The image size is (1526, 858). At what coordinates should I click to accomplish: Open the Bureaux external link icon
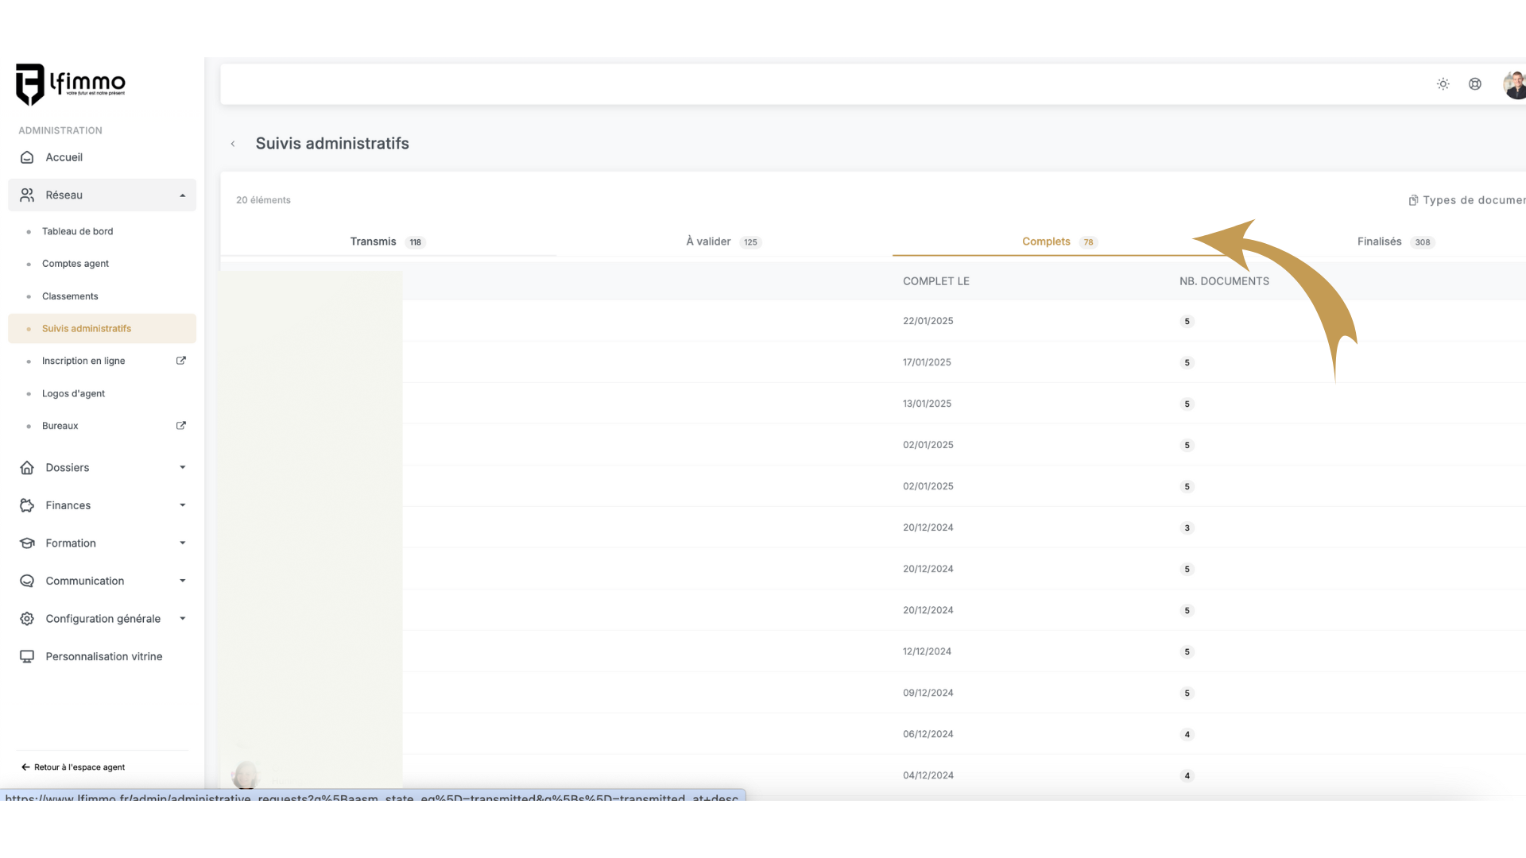point(180,426)
